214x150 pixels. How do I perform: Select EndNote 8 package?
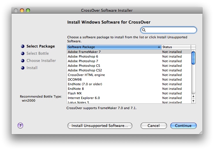(x=129, y=89)
